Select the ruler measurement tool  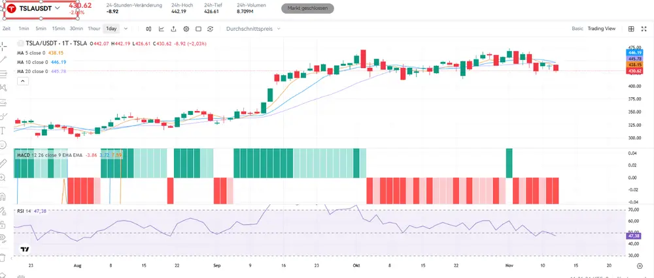pyautogui.click(x=3, y=162)
